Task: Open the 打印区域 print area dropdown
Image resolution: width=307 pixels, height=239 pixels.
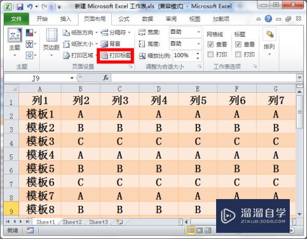Action: [80, 55]
